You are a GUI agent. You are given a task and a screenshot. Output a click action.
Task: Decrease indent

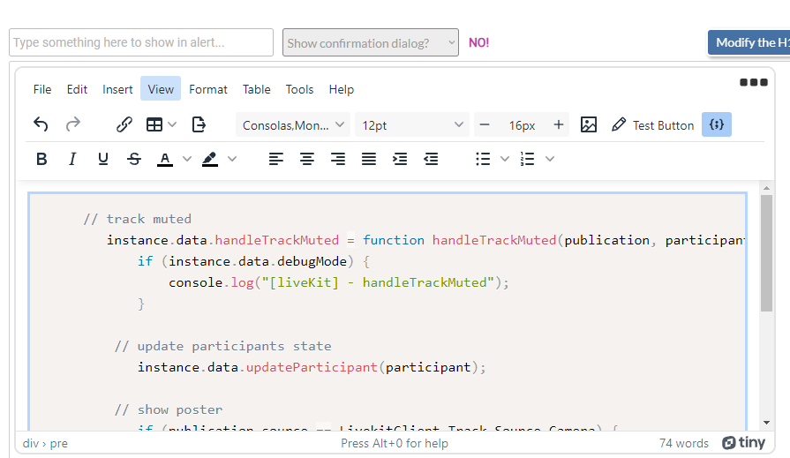431,159
